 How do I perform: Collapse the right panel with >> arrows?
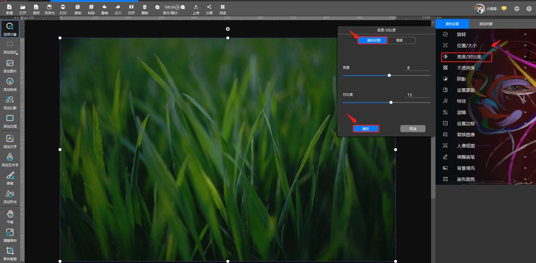439,17
